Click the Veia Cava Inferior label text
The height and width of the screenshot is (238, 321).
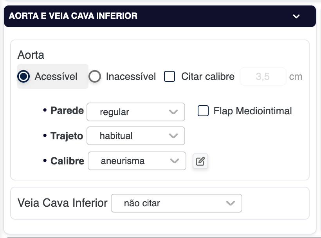point(63,203)
